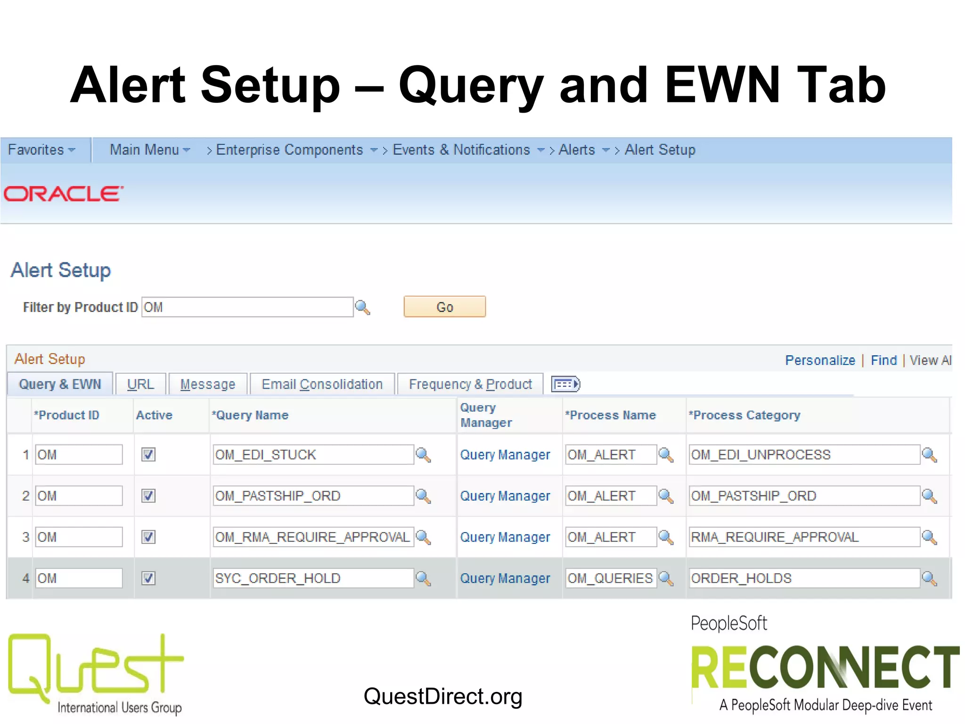Open lookup for SYC_ORDER_HOLD query name

pyautogui.click(x=423, y=578)
